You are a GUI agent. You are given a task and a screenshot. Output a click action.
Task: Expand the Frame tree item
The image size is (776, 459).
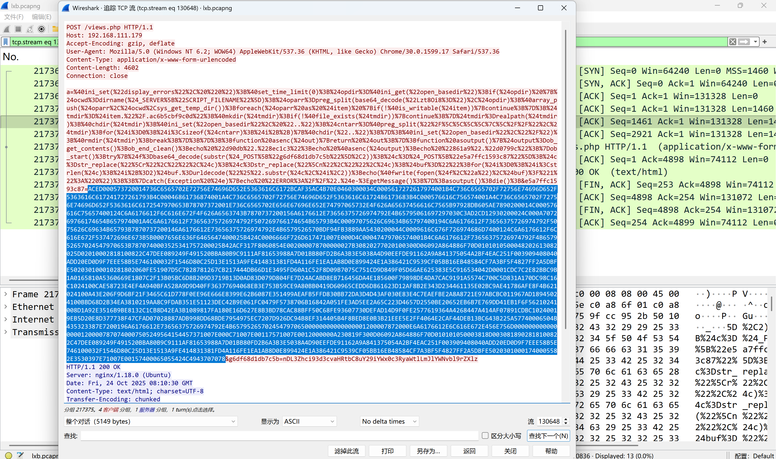[6, 294]
